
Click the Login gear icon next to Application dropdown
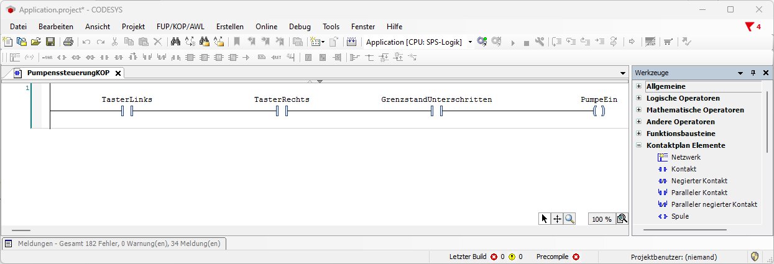click(x=482, y=42)
